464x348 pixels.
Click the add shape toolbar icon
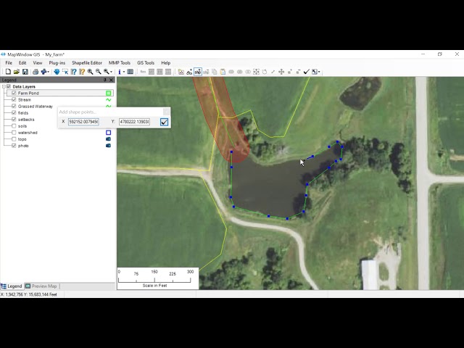pyautogui.click(x=189, y=72)
